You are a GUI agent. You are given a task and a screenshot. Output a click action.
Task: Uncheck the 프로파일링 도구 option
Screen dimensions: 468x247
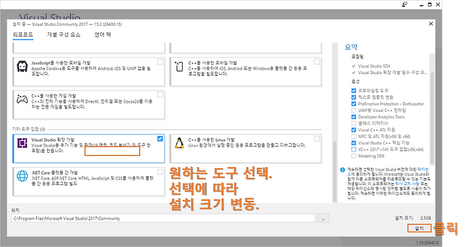[x=354, y=91]
